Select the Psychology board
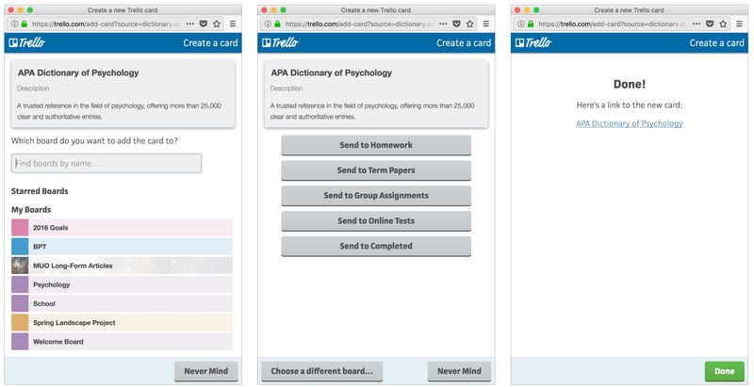This screenshot has width=754, height=387. click(122, 284)
